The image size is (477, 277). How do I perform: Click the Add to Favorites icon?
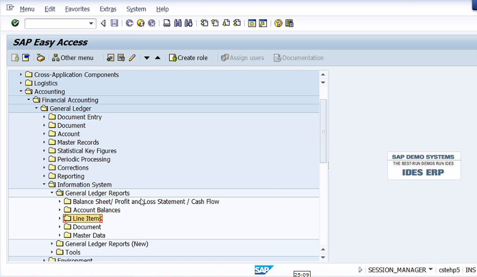point(110,58)
